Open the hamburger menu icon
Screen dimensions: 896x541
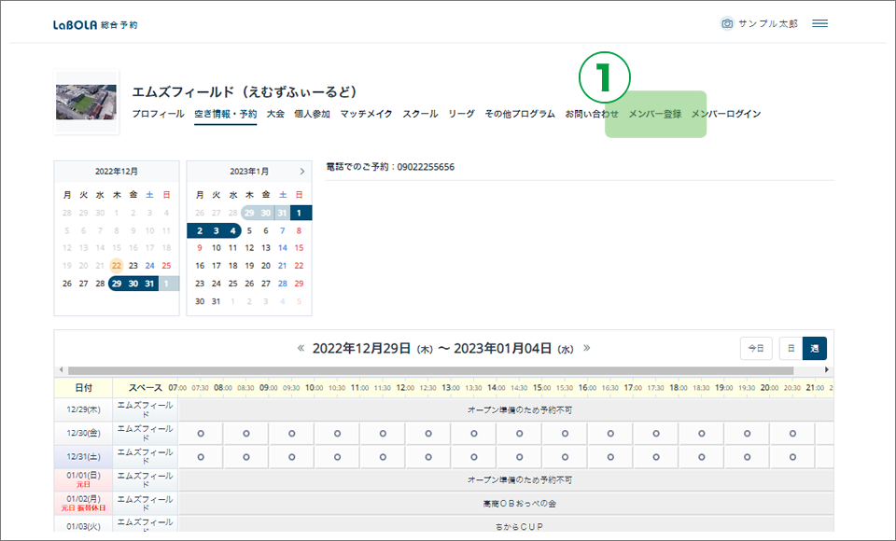coord(819,23)
